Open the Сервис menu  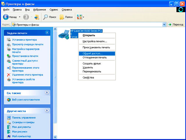pyautogui.click(x=54, y=10)
